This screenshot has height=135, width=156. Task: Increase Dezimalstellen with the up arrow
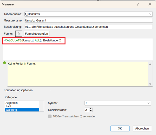[x=91, y=109]
